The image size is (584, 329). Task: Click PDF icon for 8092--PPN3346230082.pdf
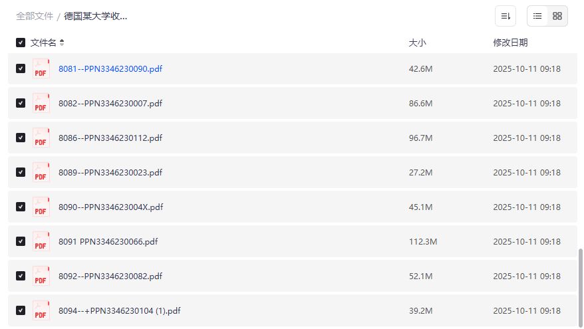41,276
